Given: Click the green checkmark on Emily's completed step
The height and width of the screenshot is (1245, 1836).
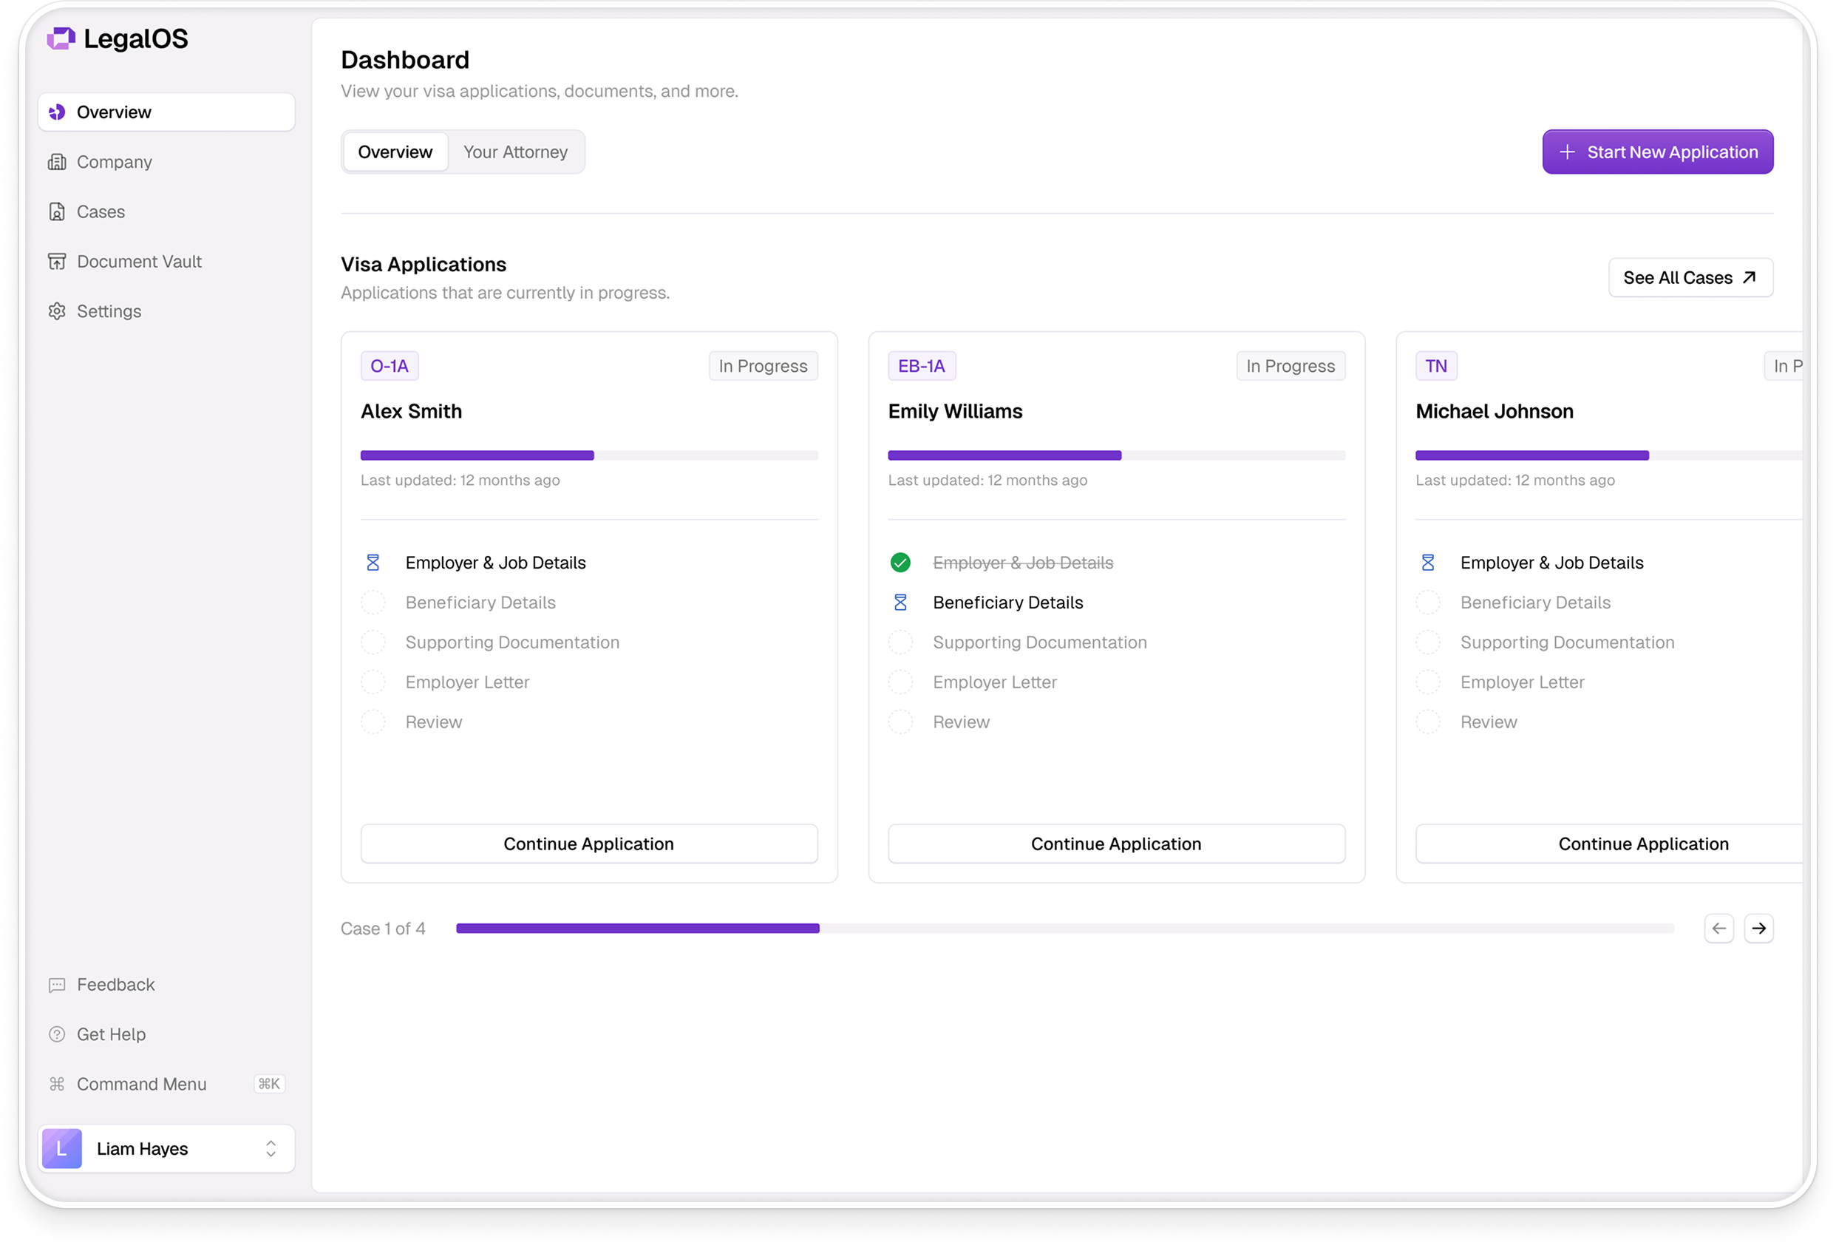Looking at the screenshot, I should click(900, 562).
